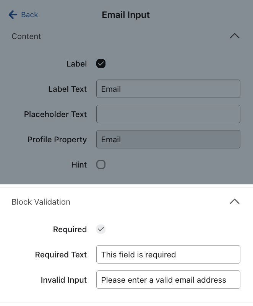Click the chevron icon beside Block Validation
253x306 pixels.
pyautogui.click(x=234, y=202)
